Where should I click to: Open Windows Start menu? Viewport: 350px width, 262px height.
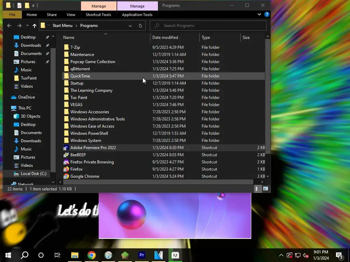click(x=8, y=255)
